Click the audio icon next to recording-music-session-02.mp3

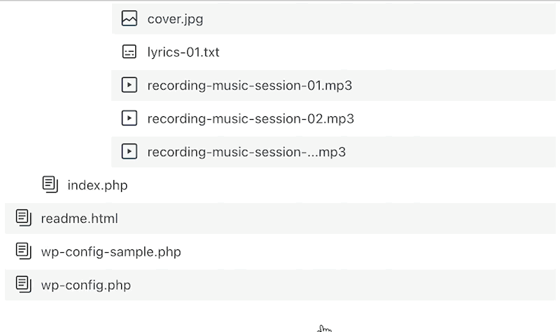coord(129,118)
